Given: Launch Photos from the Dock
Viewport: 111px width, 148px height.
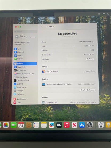Looking at the screenshot, I should [6, 125].
